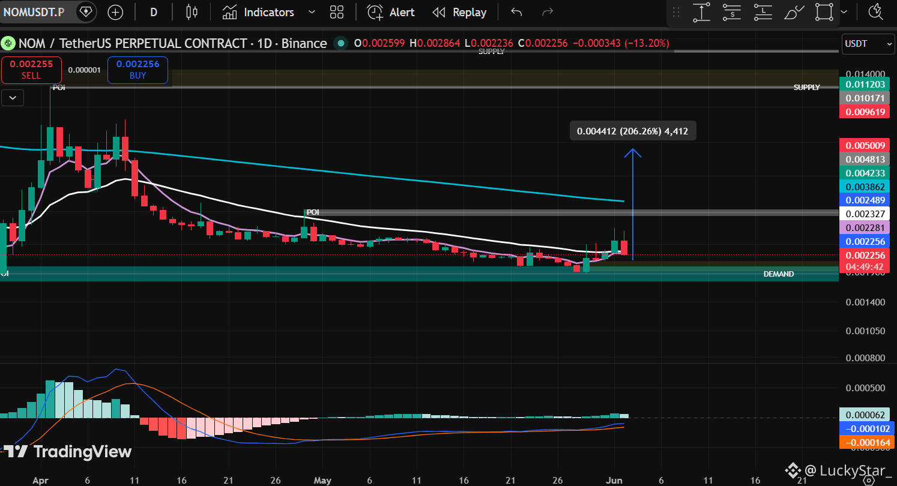The height and width of the screenshot is (486, 897).
Task: Collapse the indicator legend with the chevron
Action: tap(12, 98)
